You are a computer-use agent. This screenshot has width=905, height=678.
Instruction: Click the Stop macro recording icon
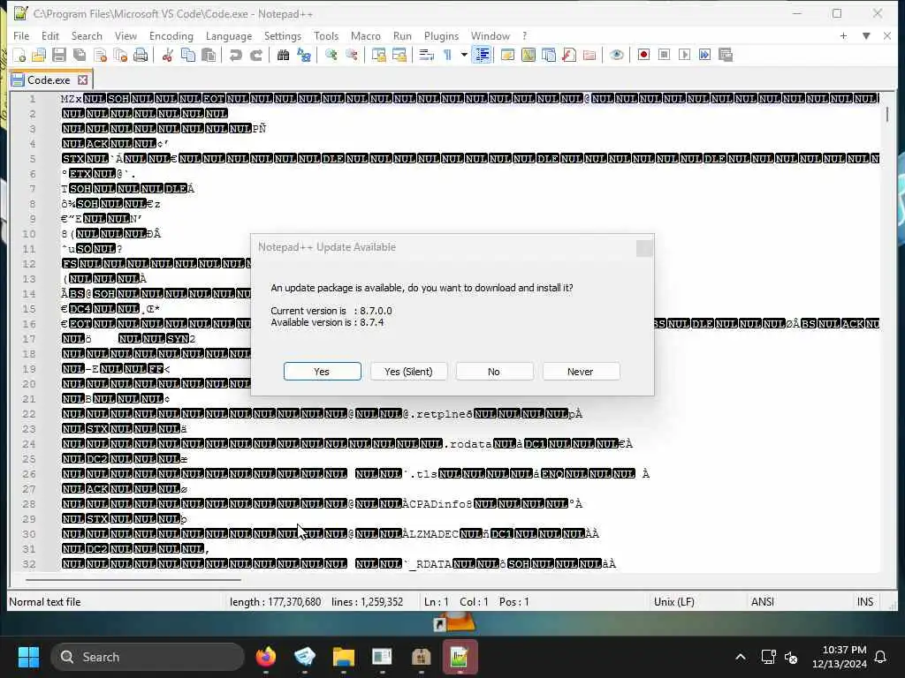[x=665, y=56]
